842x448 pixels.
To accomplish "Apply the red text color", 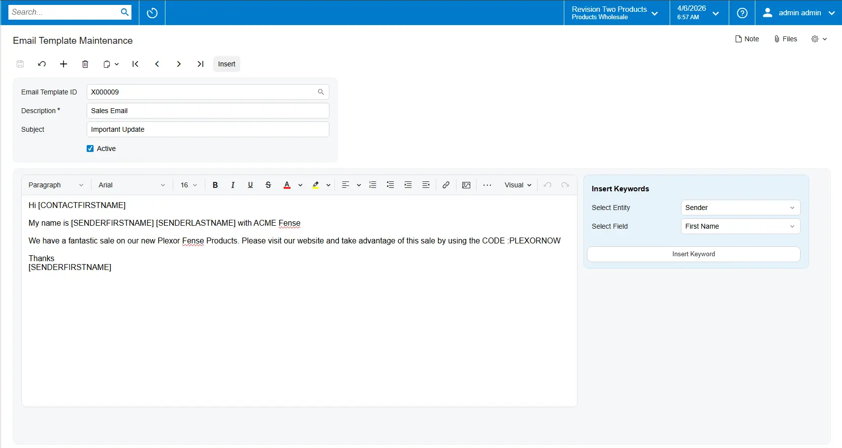I will pyautogui.click(x=287, y=185).
